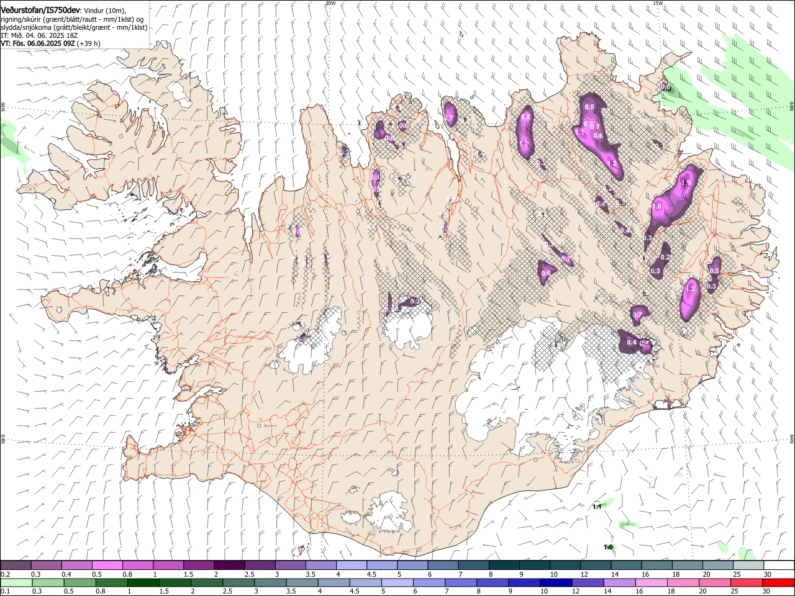Select the dark teal 8 swatch on the snow scale

(x=504, y=565)
